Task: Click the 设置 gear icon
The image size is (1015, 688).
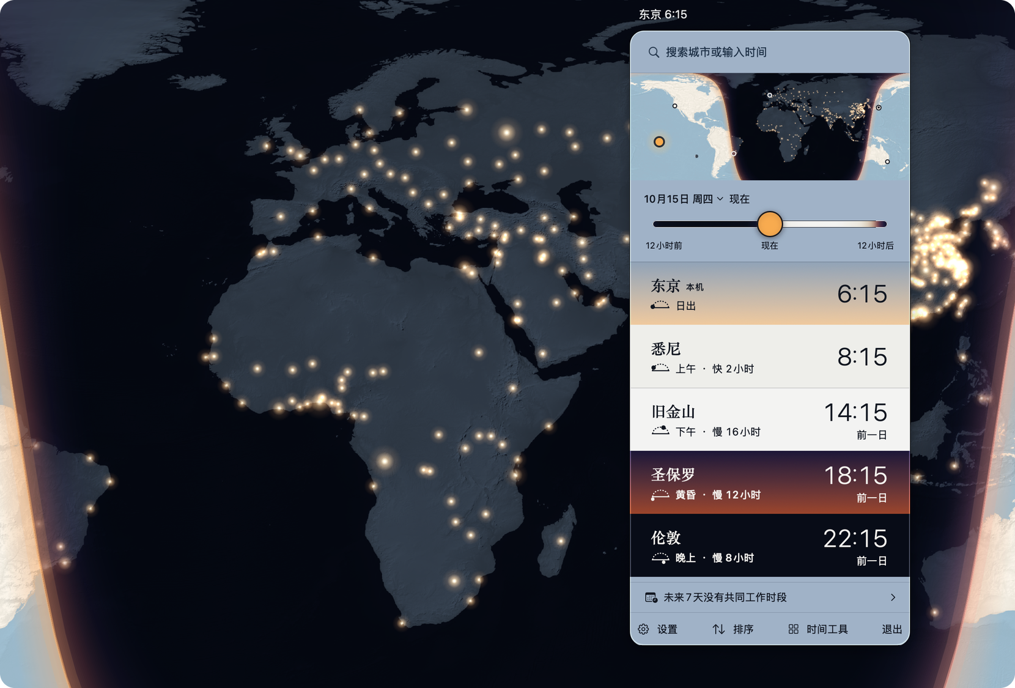Action: coord(643,629)
